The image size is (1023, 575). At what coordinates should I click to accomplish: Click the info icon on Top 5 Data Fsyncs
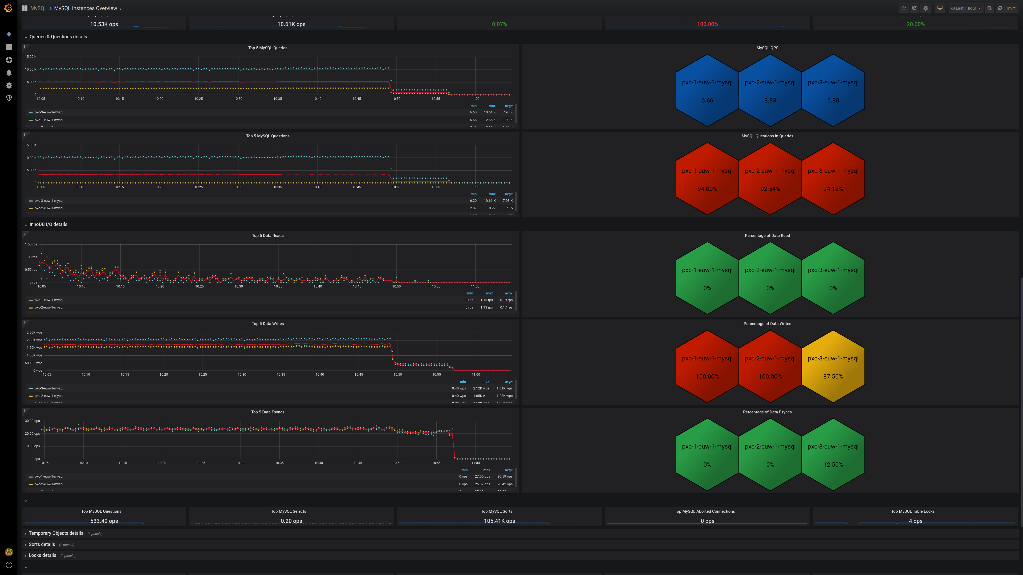[x=25, y=411]
